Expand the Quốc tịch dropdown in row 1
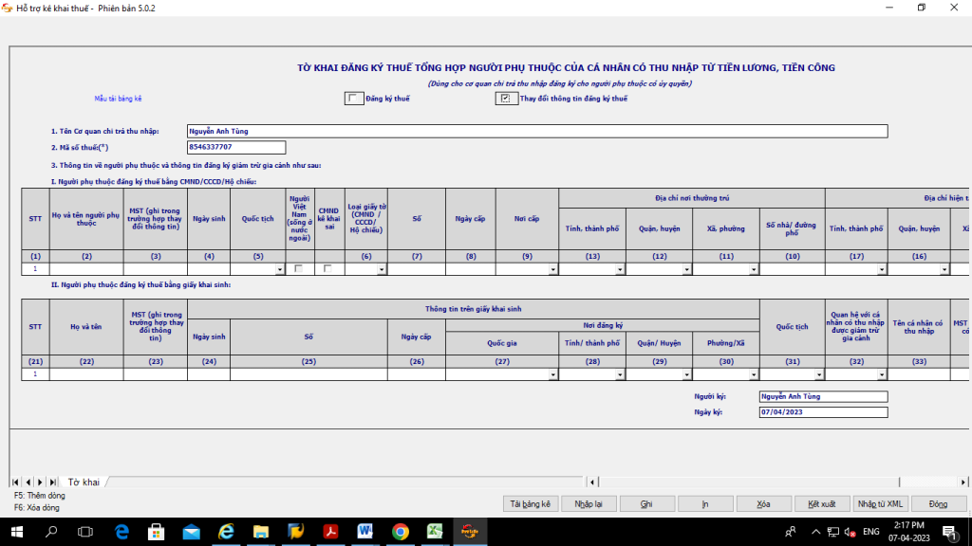972x546 pixels. pyautogui.click(x=279, y=270)
